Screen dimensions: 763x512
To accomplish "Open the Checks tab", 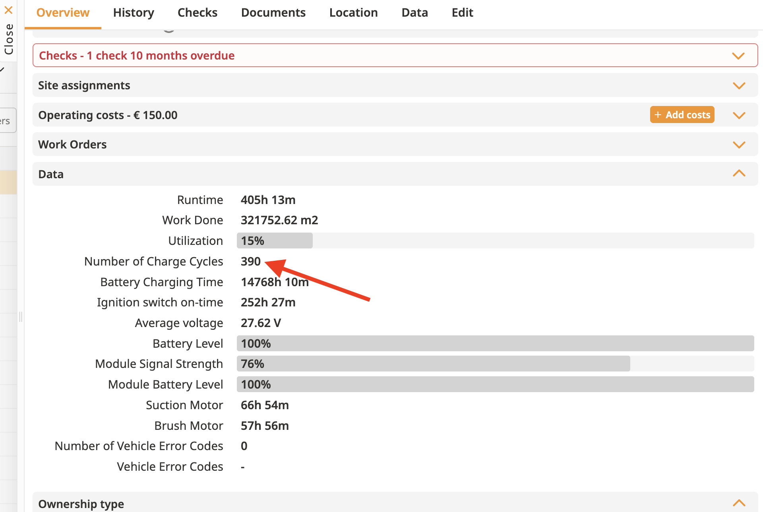I will pyautogui.click(x=197, y=13).
